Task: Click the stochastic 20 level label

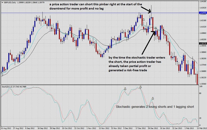Action: click(x=200, y=118)
